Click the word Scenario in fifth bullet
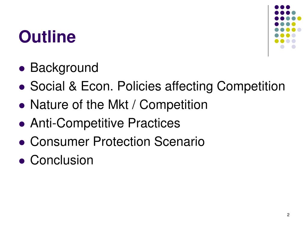The image size is (308, 231). [x=179, y=142]
